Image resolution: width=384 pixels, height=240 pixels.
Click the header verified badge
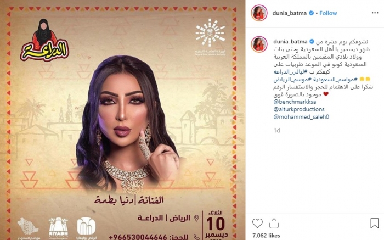[311, 13]
